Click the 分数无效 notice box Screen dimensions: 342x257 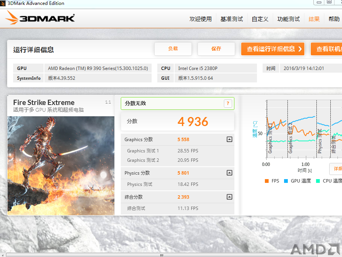[x=177, y=103]
